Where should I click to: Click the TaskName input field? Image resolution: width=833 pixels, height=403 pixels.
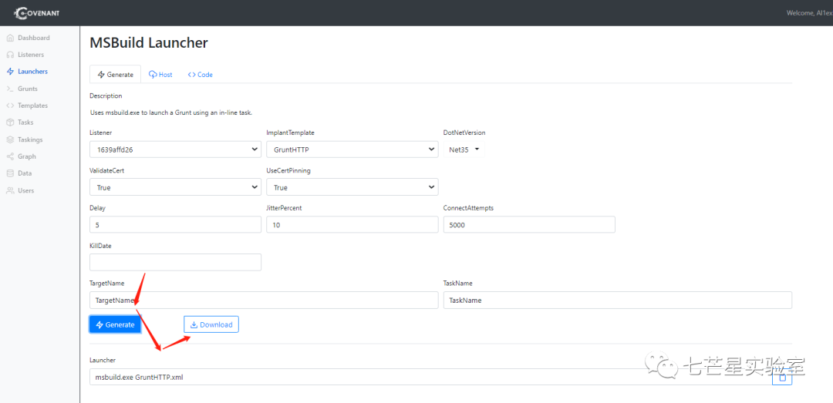618,300
